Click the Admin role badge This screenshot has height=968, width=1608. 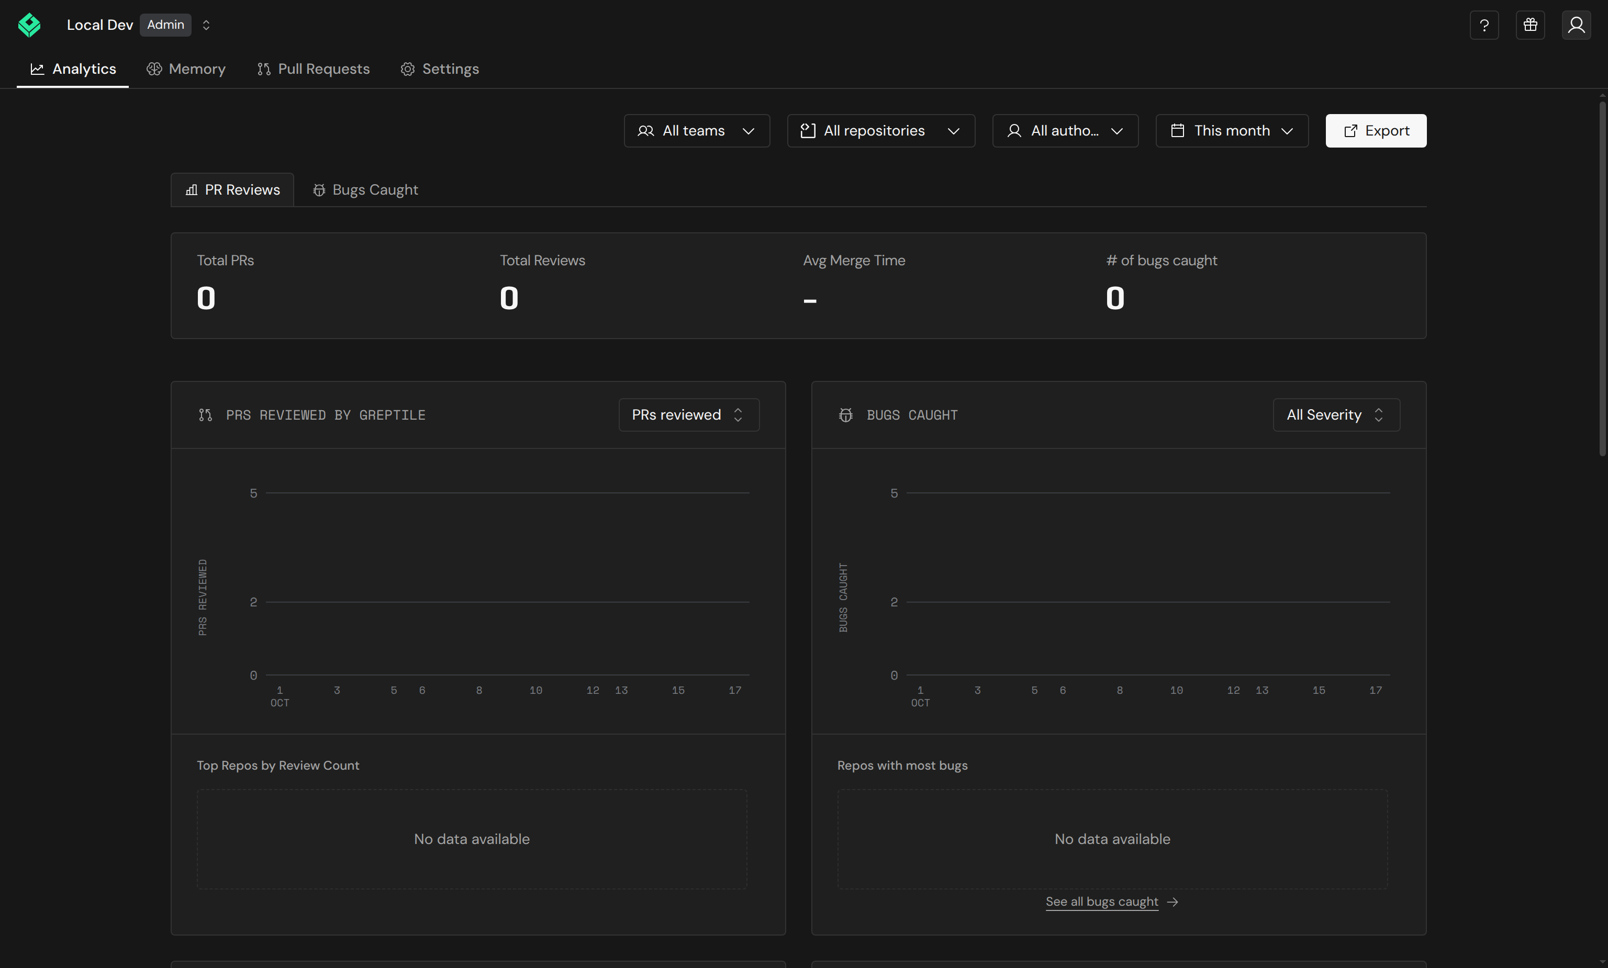tap(166, 25)
